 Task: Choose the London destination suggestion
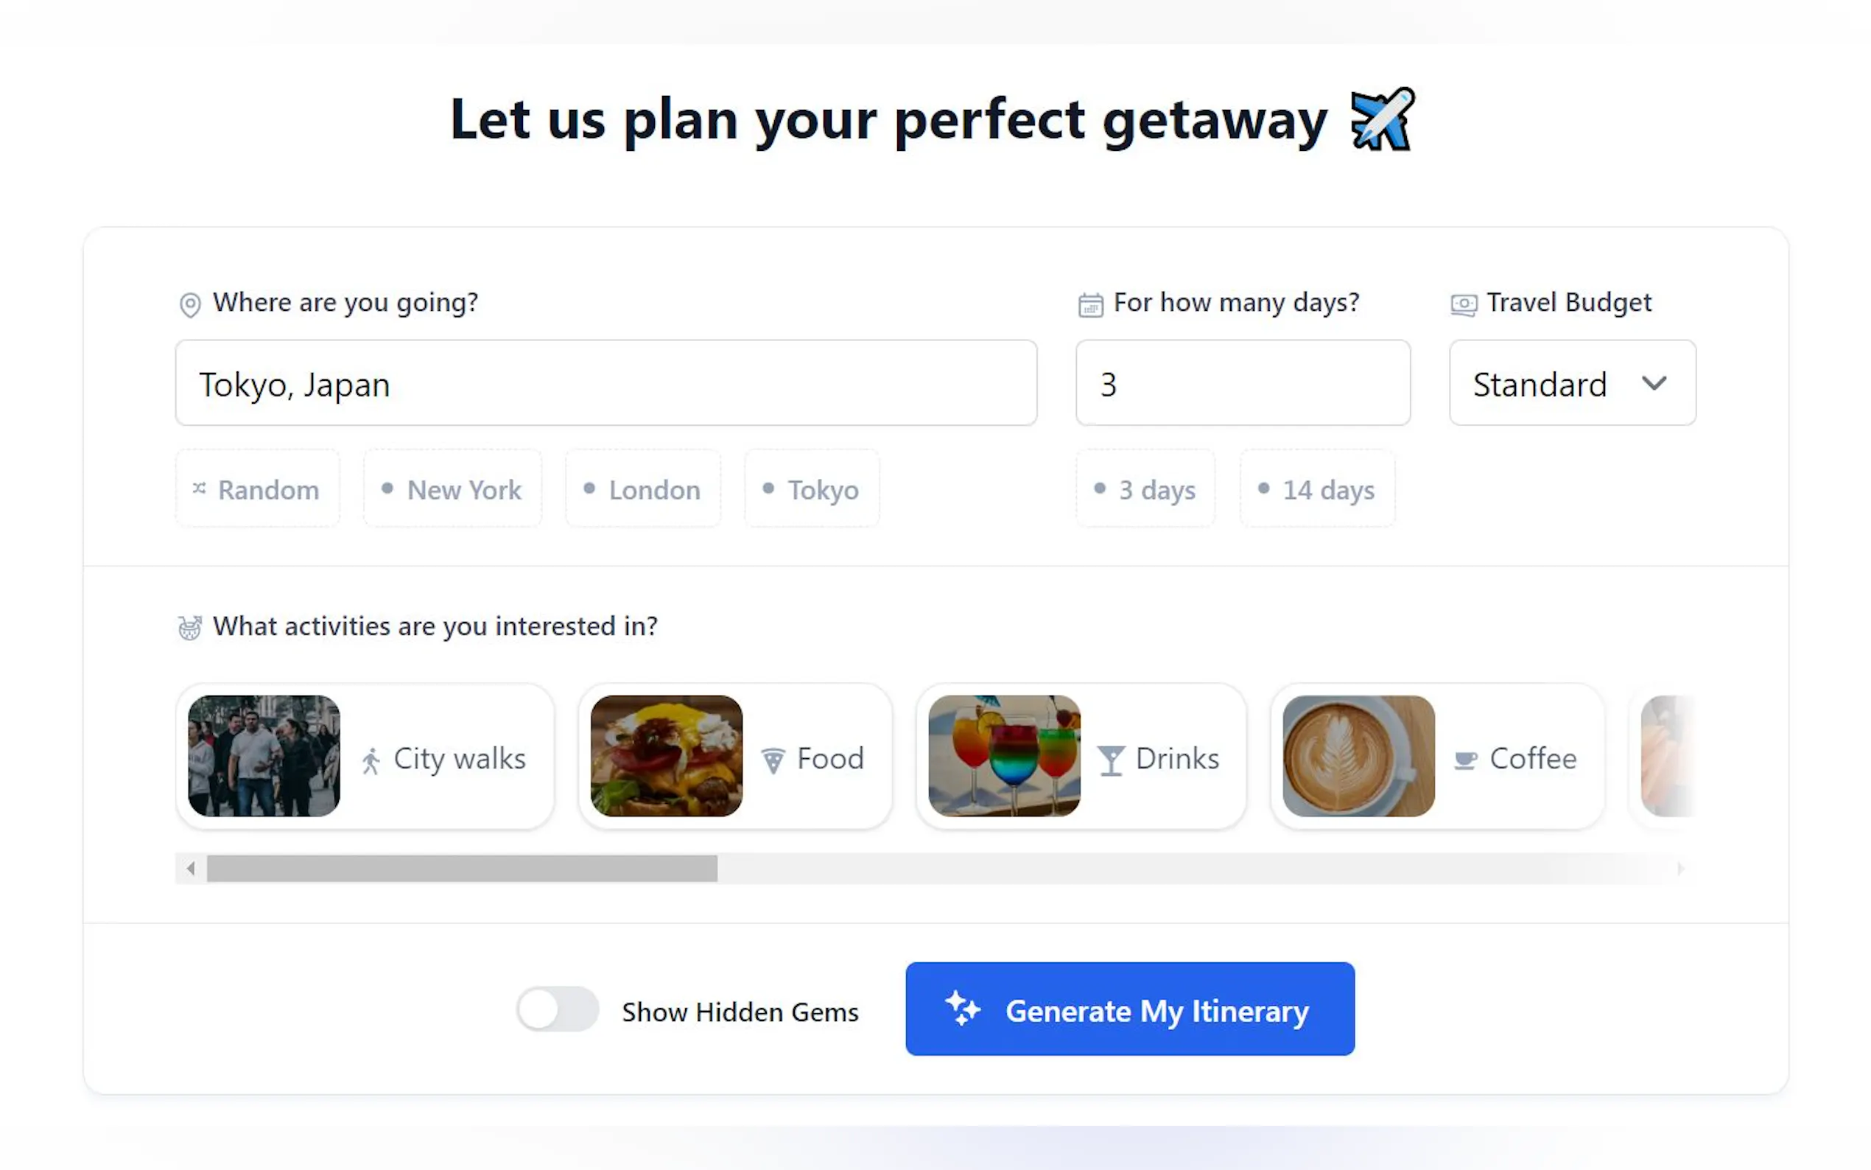click(x=643, y=489)
